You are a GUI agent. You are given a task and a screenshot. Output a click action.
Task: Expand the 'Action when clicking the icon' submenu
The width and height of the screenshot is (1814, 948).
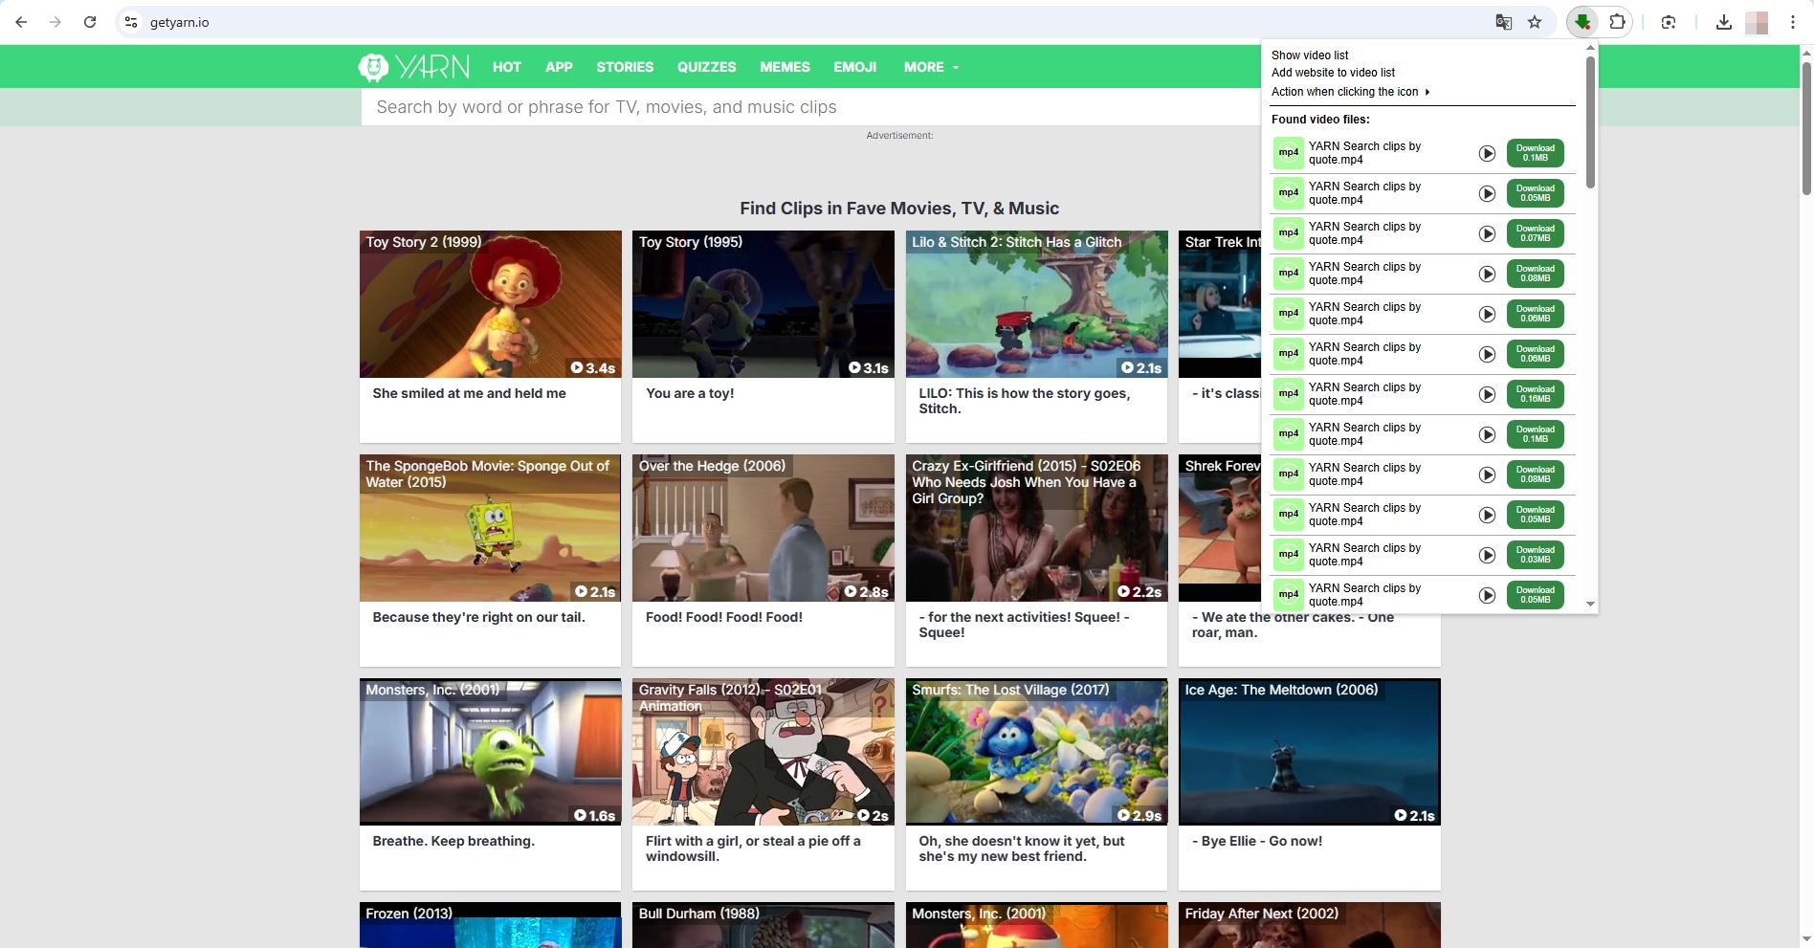[1350, 92]
